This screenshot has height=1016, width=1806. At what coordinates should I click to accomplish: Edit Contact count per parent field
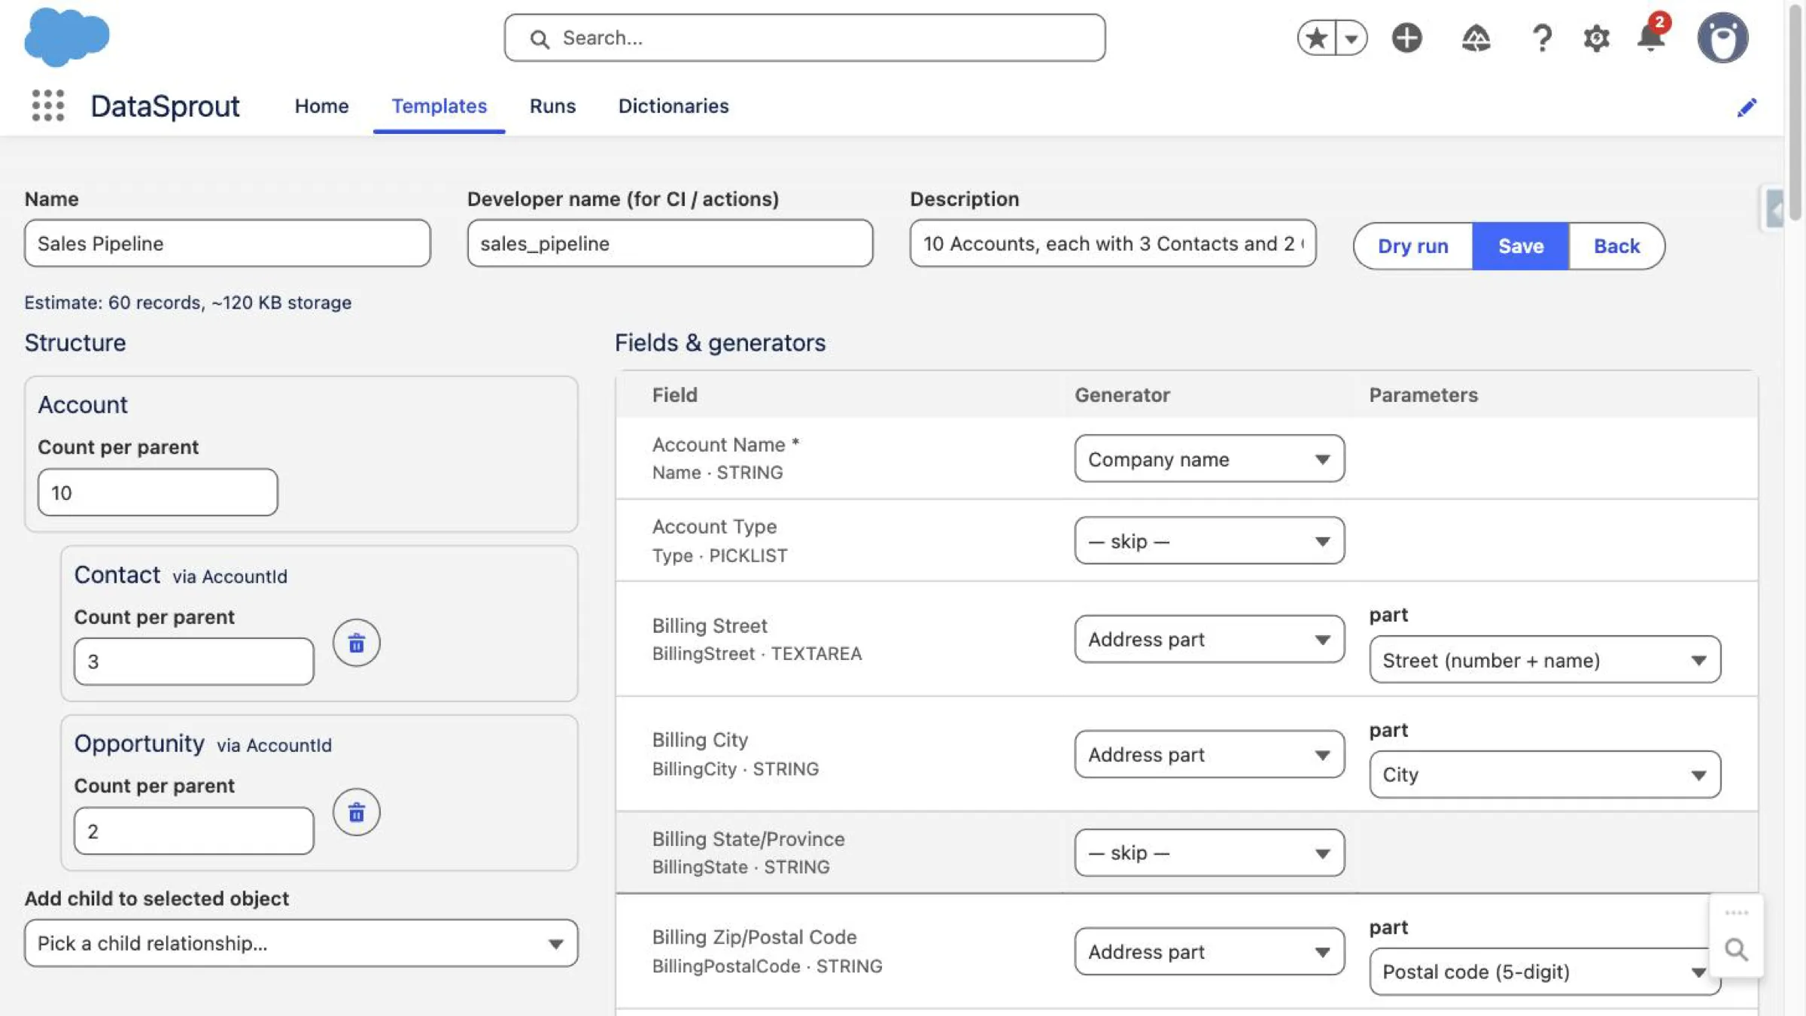point(194,662)
